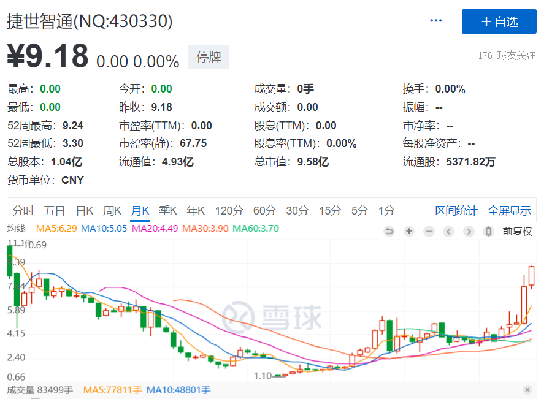The height and width of the screenshot is (399, 552).
Task: Zoom out the chart with minus icon
Action: coord(429,232)
